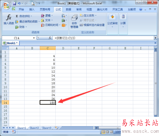Viewport: 159px width, 136px height.
Task: Open the Name Manager
Action: pos(74,21)
